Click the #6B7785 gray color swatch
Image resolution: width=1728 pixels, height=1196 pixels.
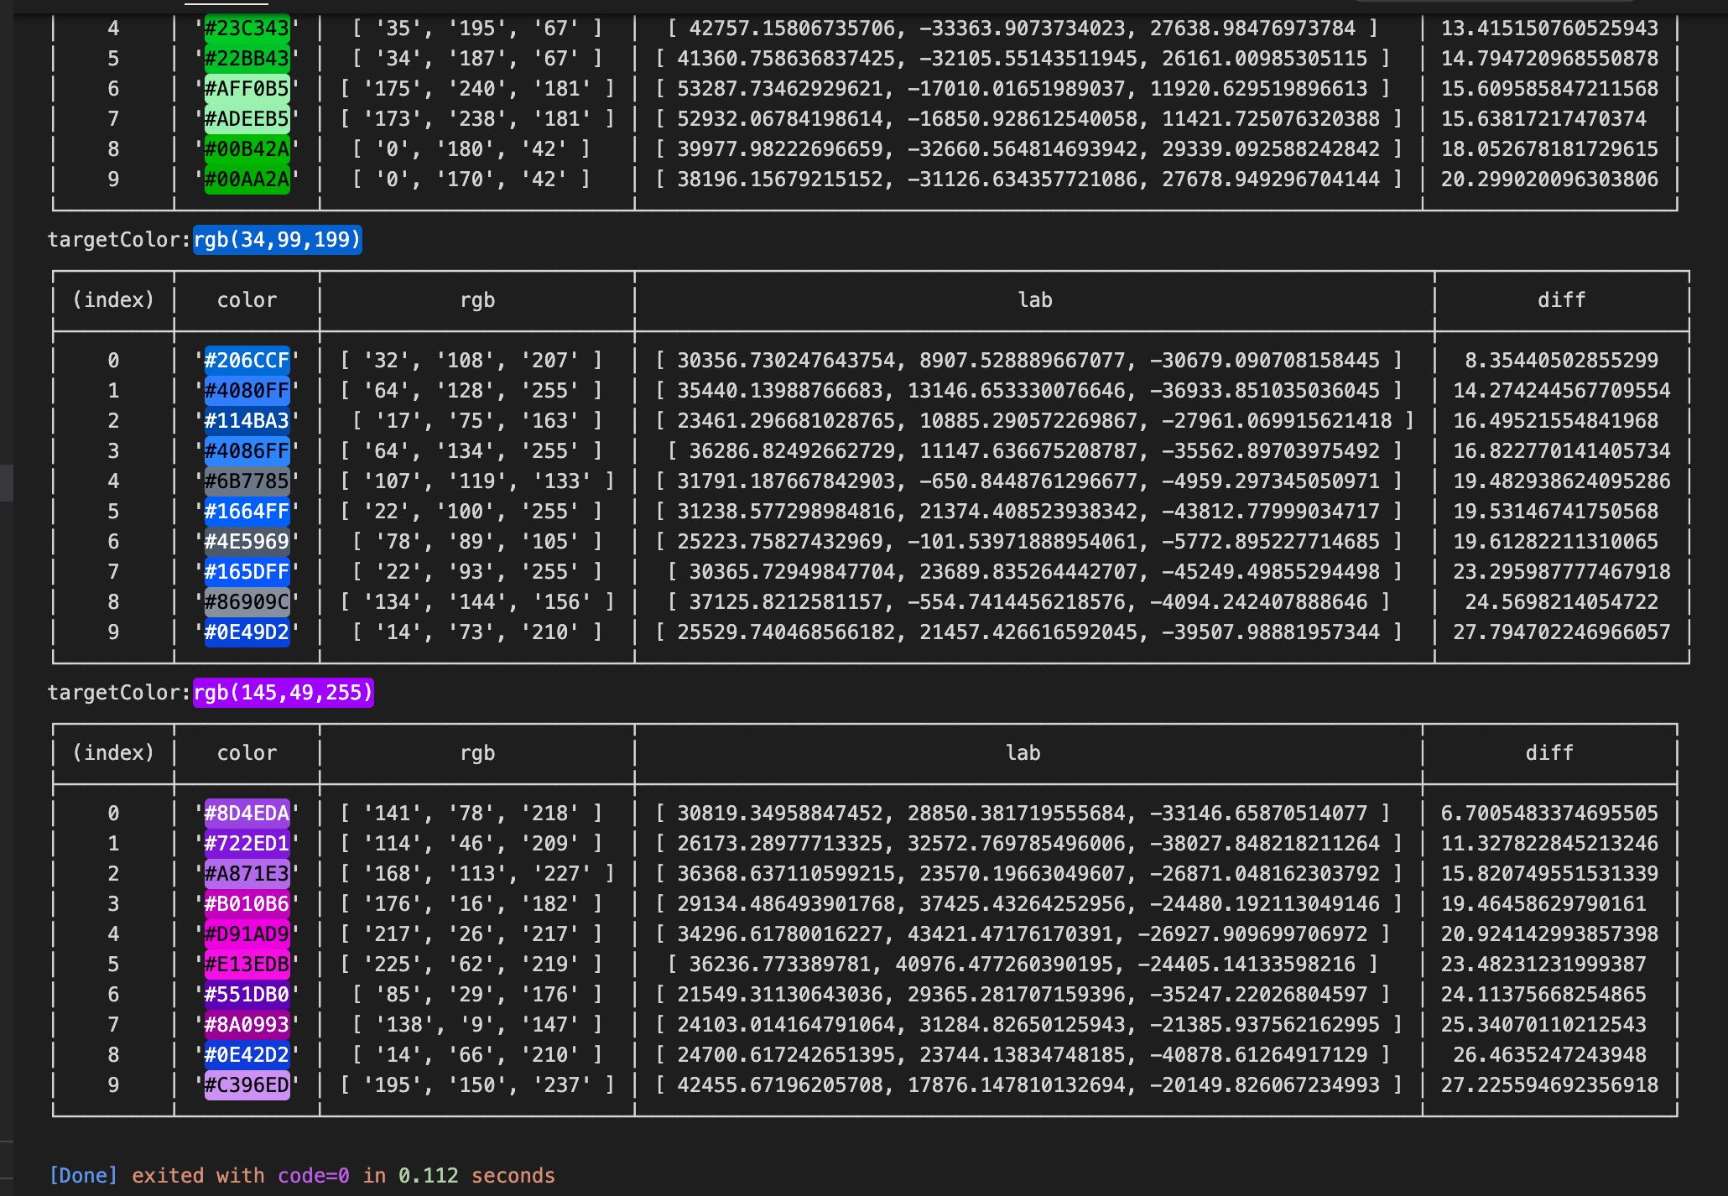pos(247,481)
